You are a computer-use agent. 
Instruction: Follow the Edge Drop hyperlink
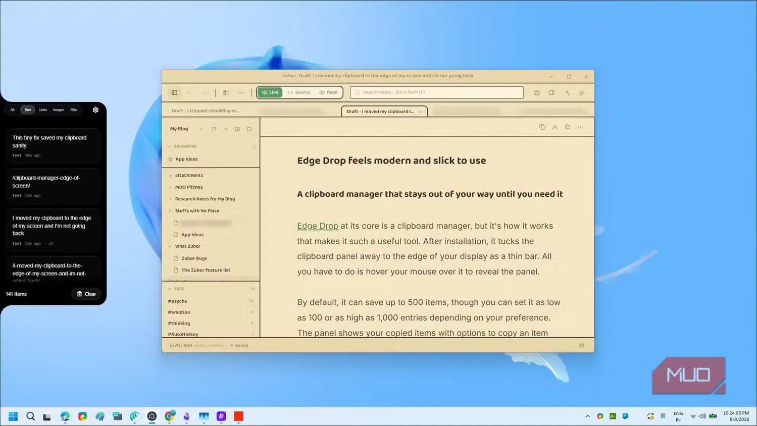coord(318,226)
